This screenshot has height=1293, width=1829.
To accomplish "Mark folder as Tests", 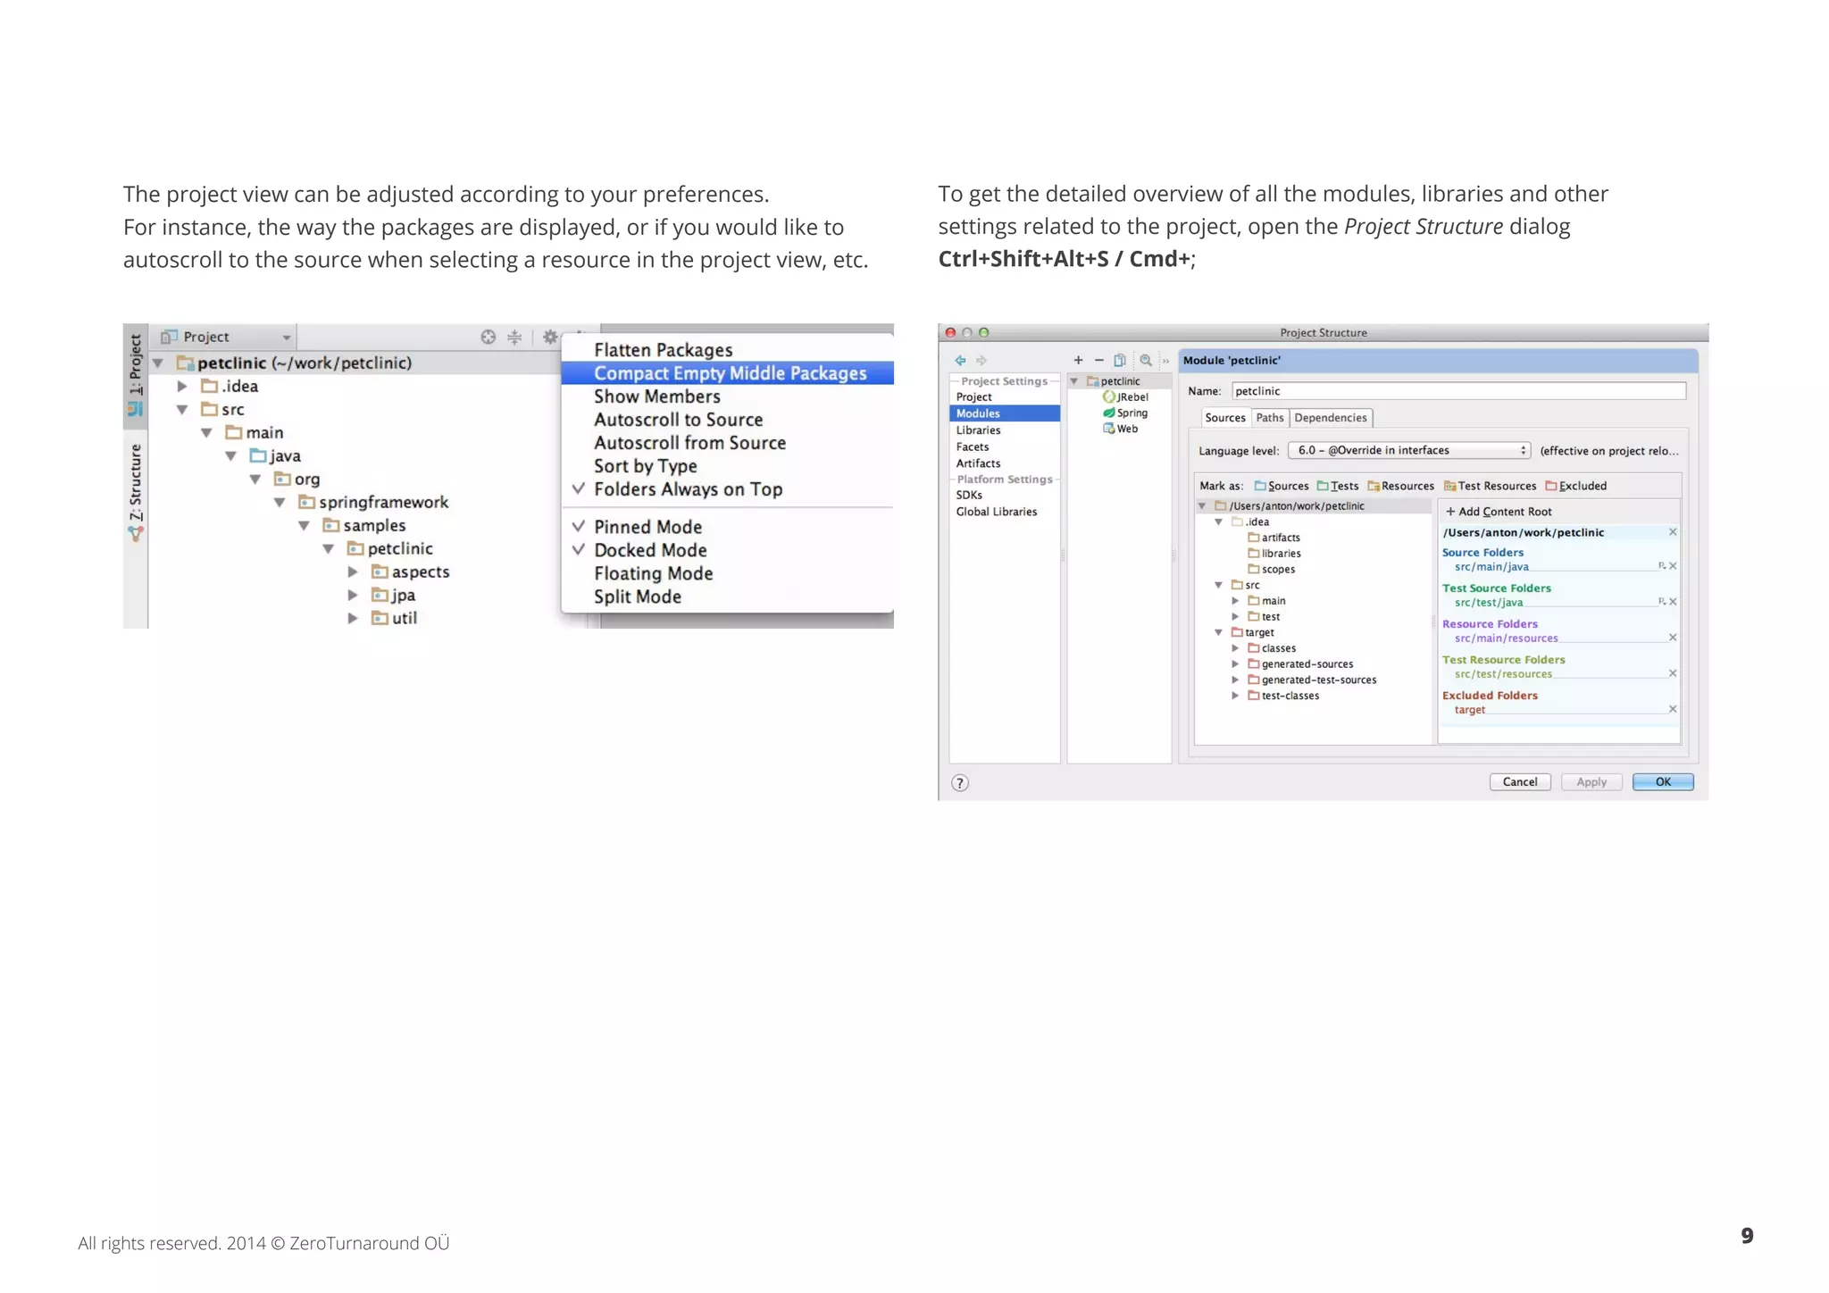I will (1338, 486).
